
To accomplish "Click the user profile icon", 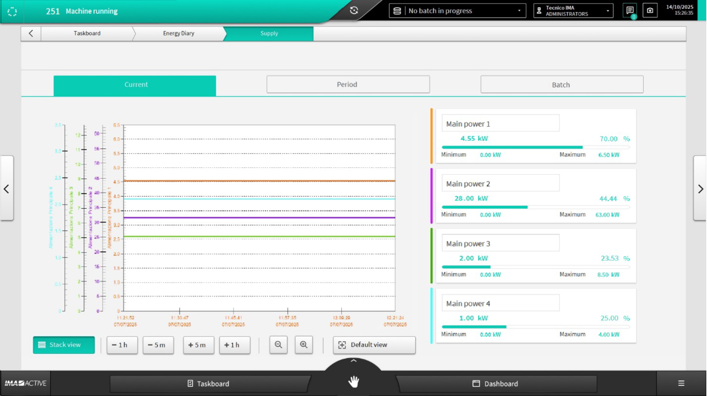I will pos(539,11).
